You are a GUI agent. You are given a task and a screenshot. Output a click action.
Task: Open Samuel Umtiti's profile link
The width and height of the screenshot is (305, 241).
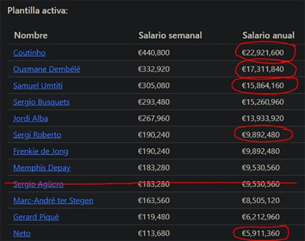click(38, 86)
